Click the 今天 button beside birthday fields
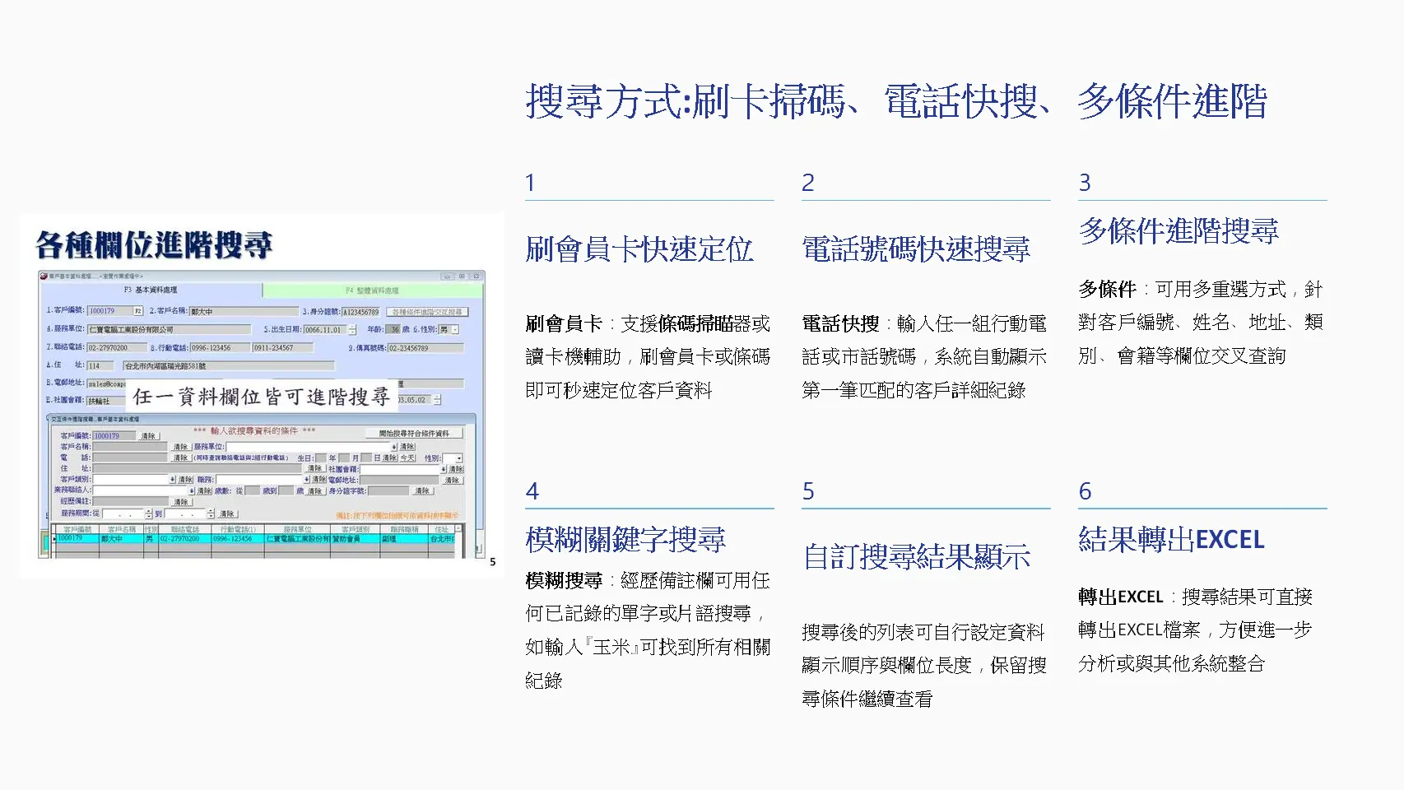The image size is (1404, 790). 407,458
